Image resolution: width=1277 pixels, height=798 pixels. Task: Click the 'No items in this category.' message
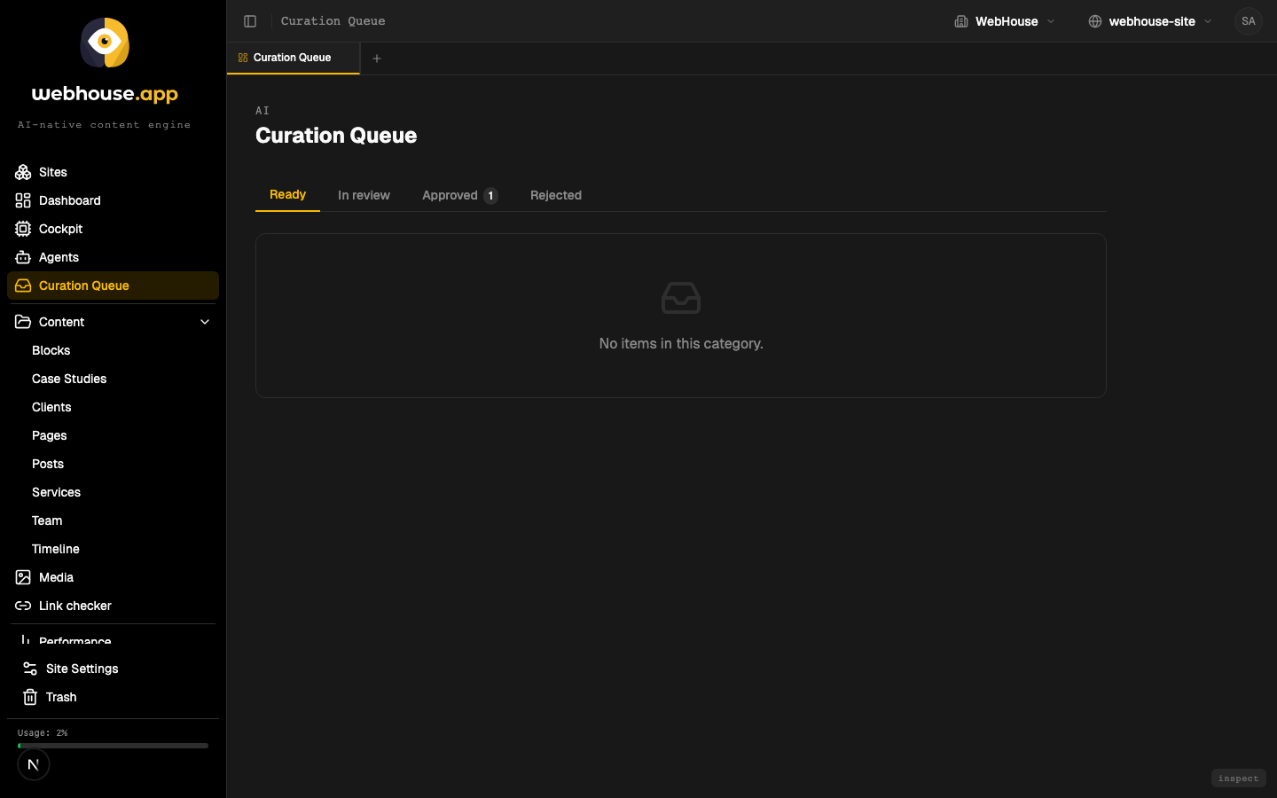[x=681, y=343]
